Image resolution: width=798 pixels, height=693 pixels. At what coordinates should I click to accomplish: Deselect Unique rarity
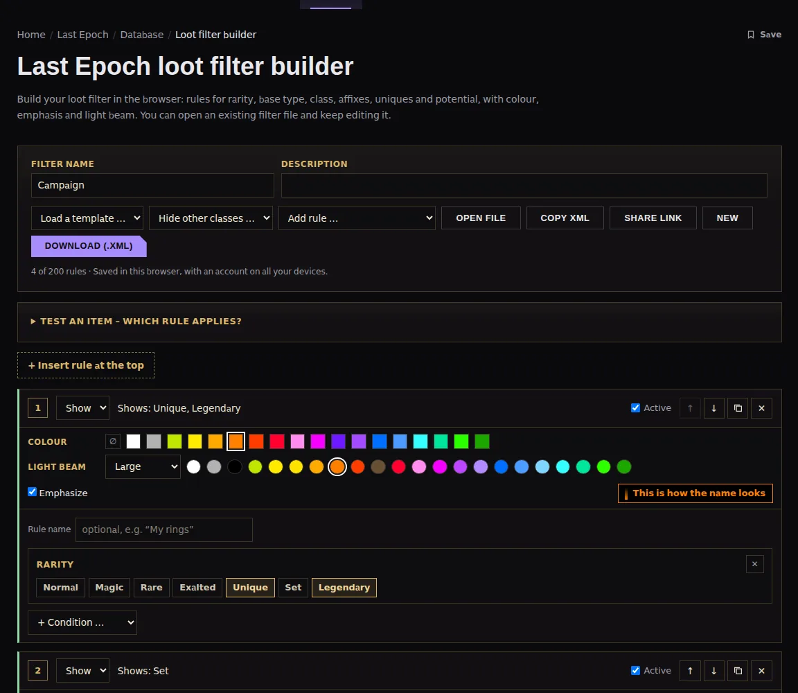pos(250,587)
